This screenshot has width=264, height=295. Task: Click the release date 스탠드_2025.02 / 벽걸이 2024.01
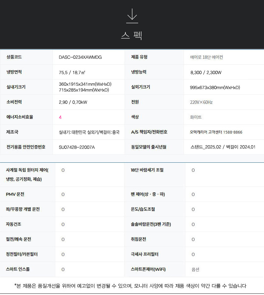[x=223, y=147]
